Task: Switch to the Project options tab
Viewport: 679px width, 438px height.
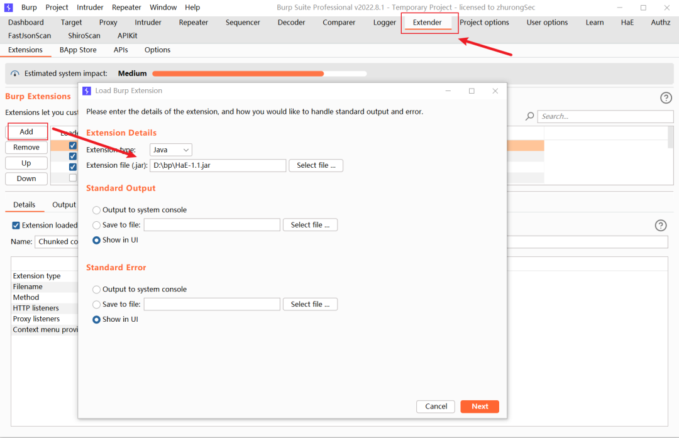Action: pyautogui.click(x=484, y=23)
